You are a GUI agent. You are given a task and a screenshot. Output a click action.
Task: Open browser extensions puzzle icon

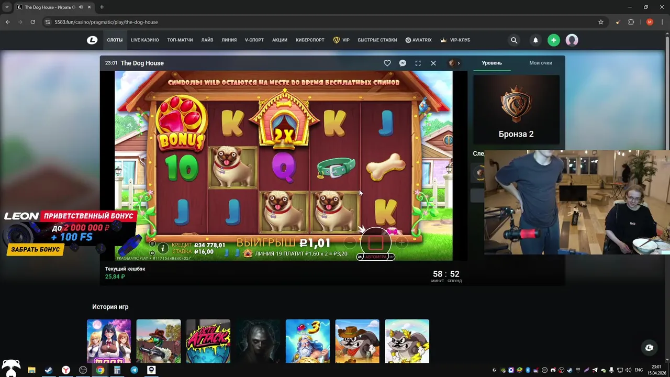(x=631, y=22)
